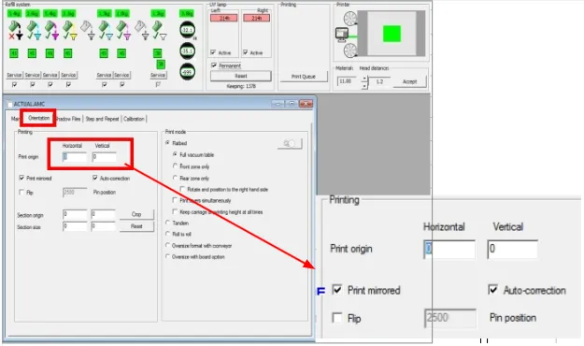Click the ACTUAL.AMC window title icon

(9, 104)
